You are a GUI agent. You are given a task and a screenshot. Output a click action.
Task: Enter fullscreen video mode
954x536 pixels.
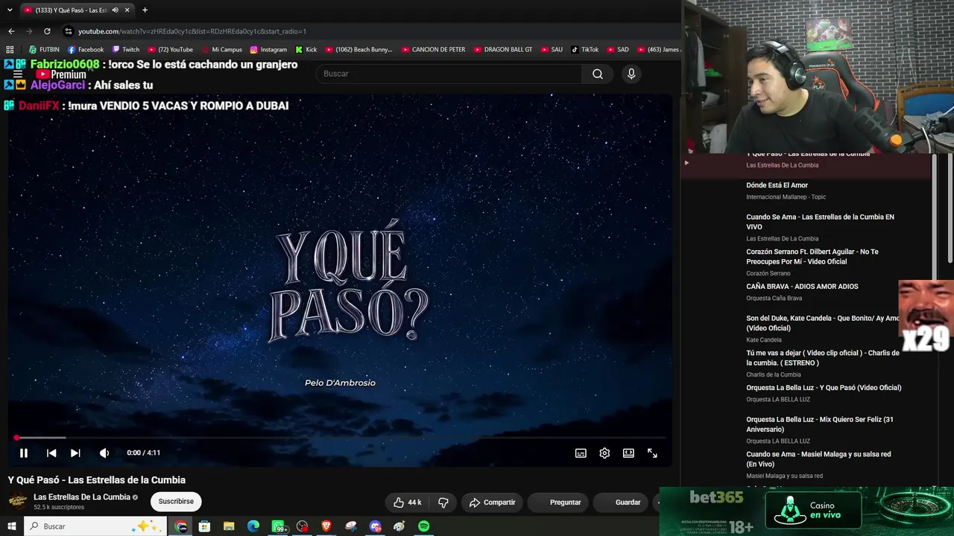click(x=652, y=453)
